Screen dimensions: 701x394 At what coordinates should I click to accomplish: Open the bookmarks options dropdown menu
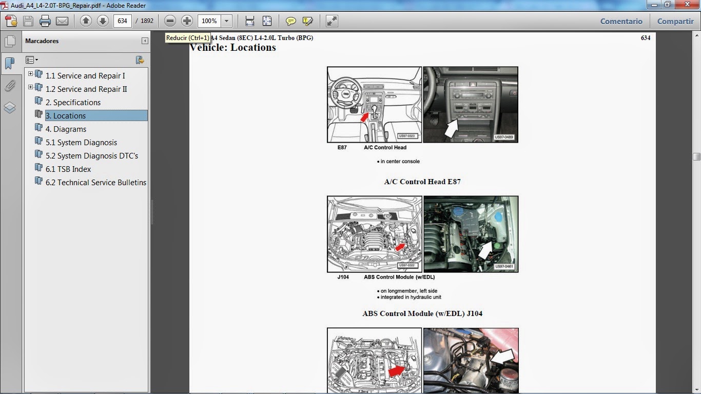pos(32,60)
